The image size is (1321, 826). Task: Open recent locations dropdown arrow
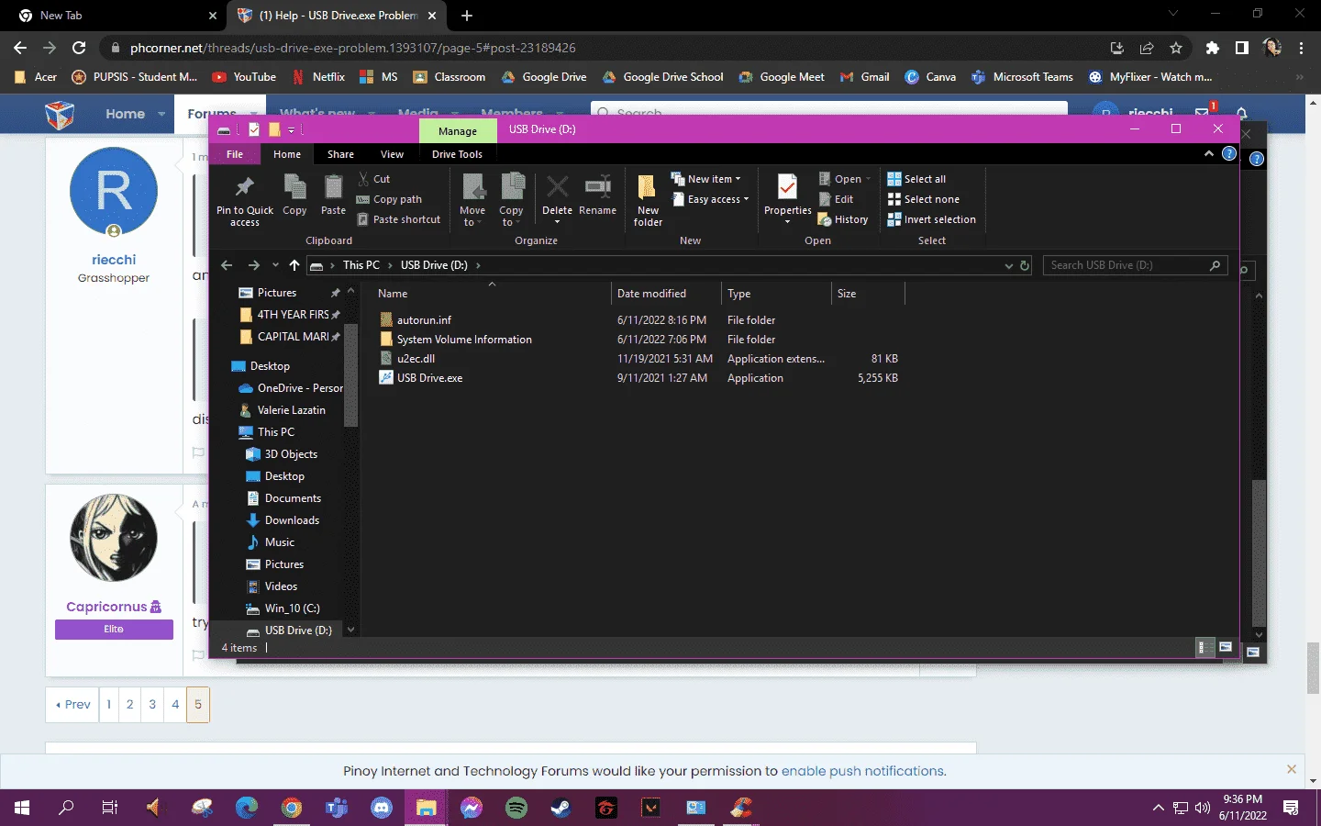275,265
